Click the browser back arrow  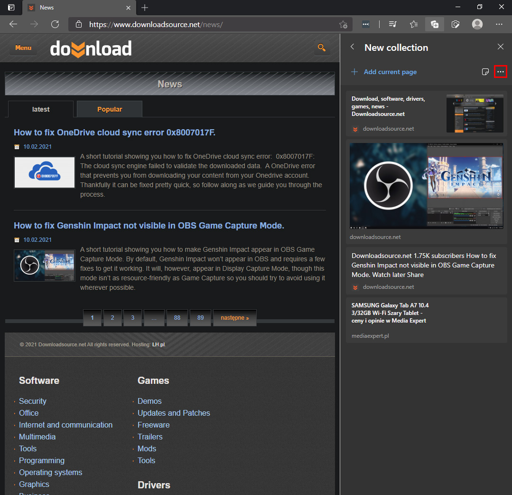pos(13,24)
